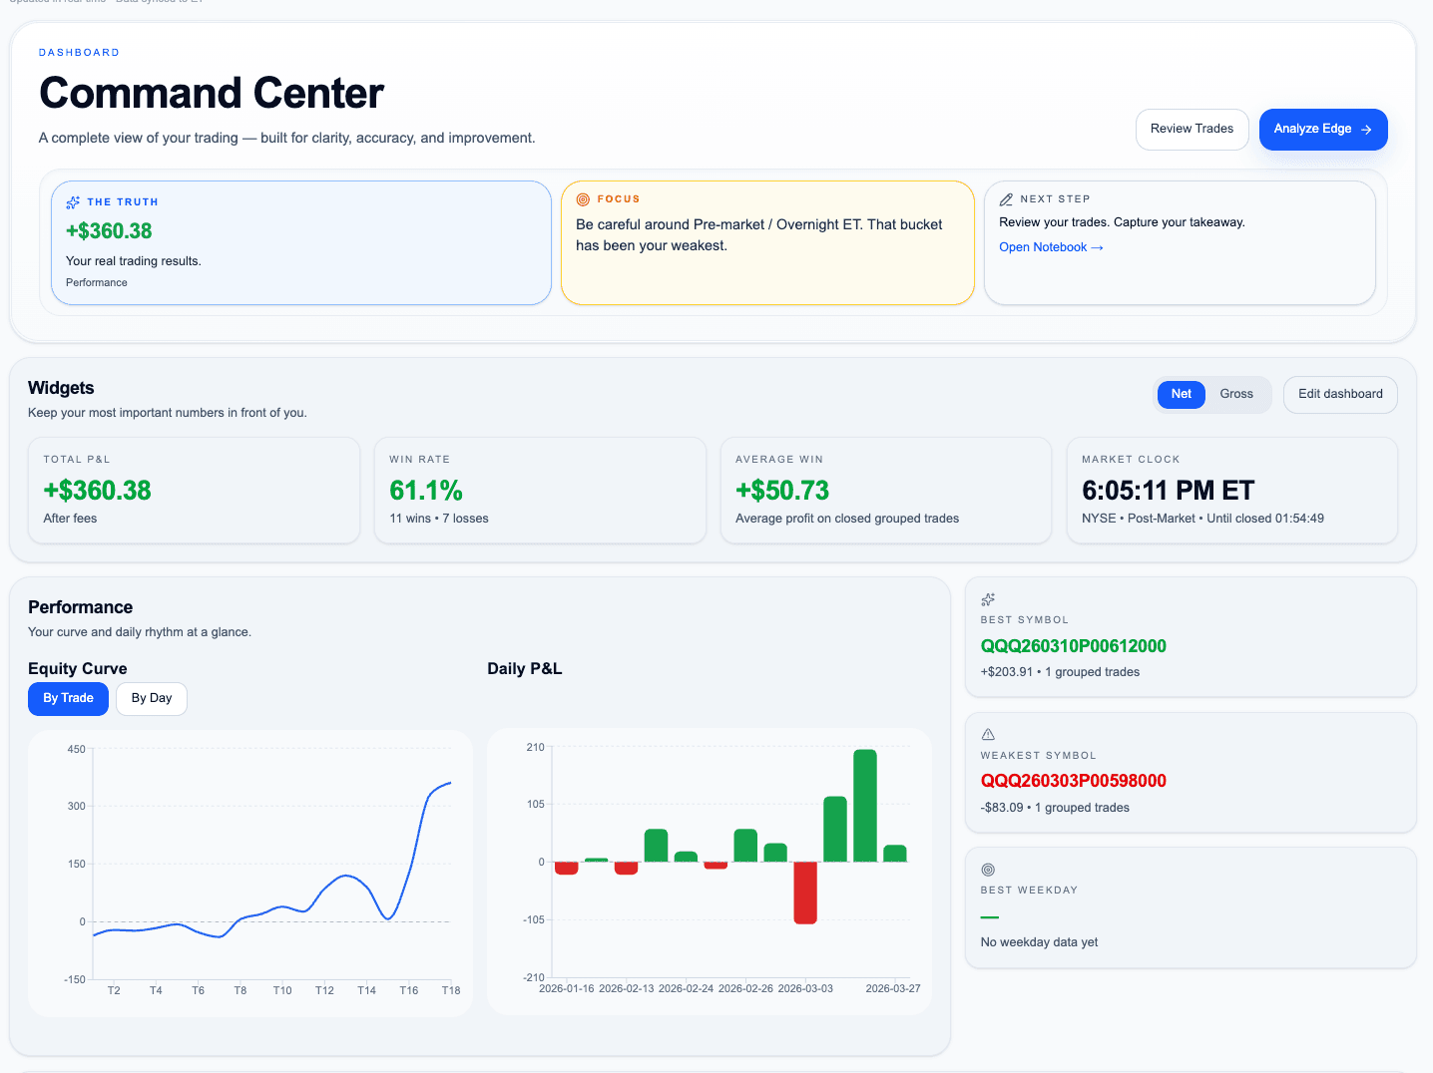Viewport: 1433px width, 1073px height.
Task: Click 'No weekday data yet' text
Action: click(1039, 942)
